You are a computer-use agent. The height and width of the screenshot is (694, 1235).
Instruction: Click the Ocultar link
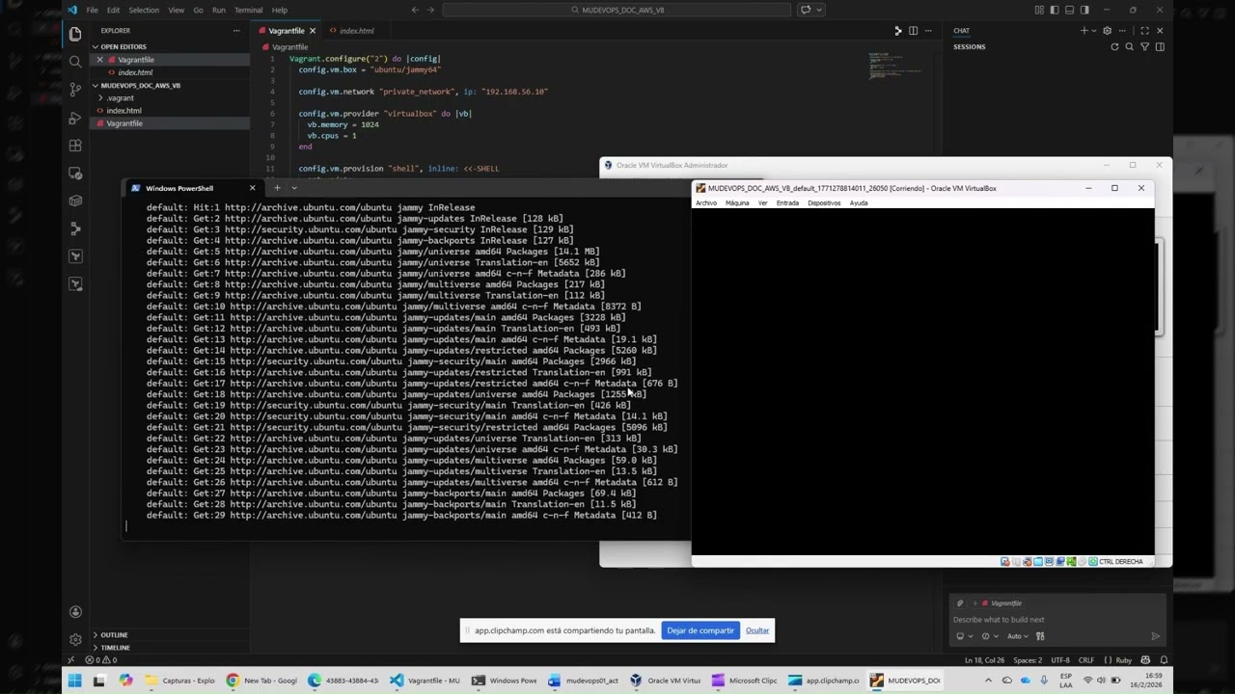pyautogui.click(x=757, y=630)
